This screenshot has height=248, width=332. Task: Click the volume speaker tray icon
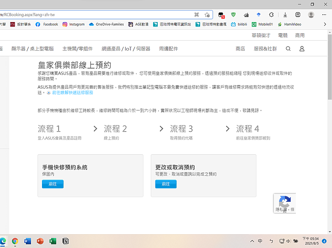pyautogui.click(x=288, y=241)
